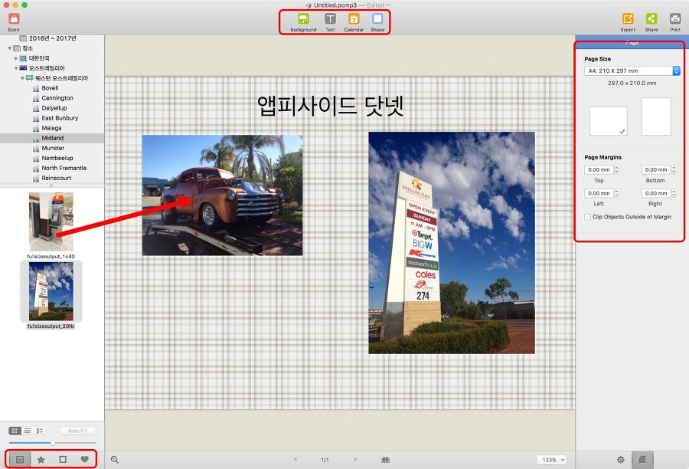The image size is (689, 469).
Task: Click the Bottom margin input field
Action: click(656, 169)
